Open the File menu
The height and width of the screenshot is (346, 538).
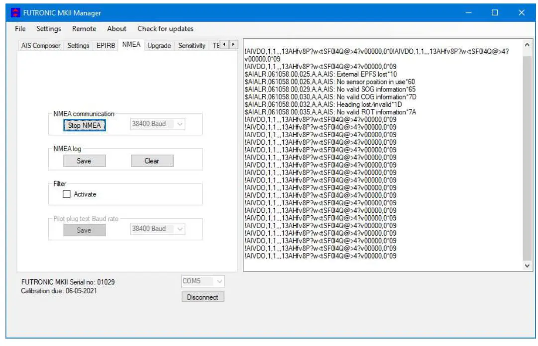tap(20, 29)
